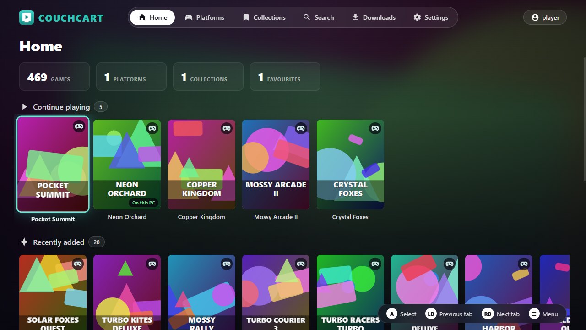Click the A Select controller hint
This screenshot has height=330, width=586.
(x=402, y=314)
